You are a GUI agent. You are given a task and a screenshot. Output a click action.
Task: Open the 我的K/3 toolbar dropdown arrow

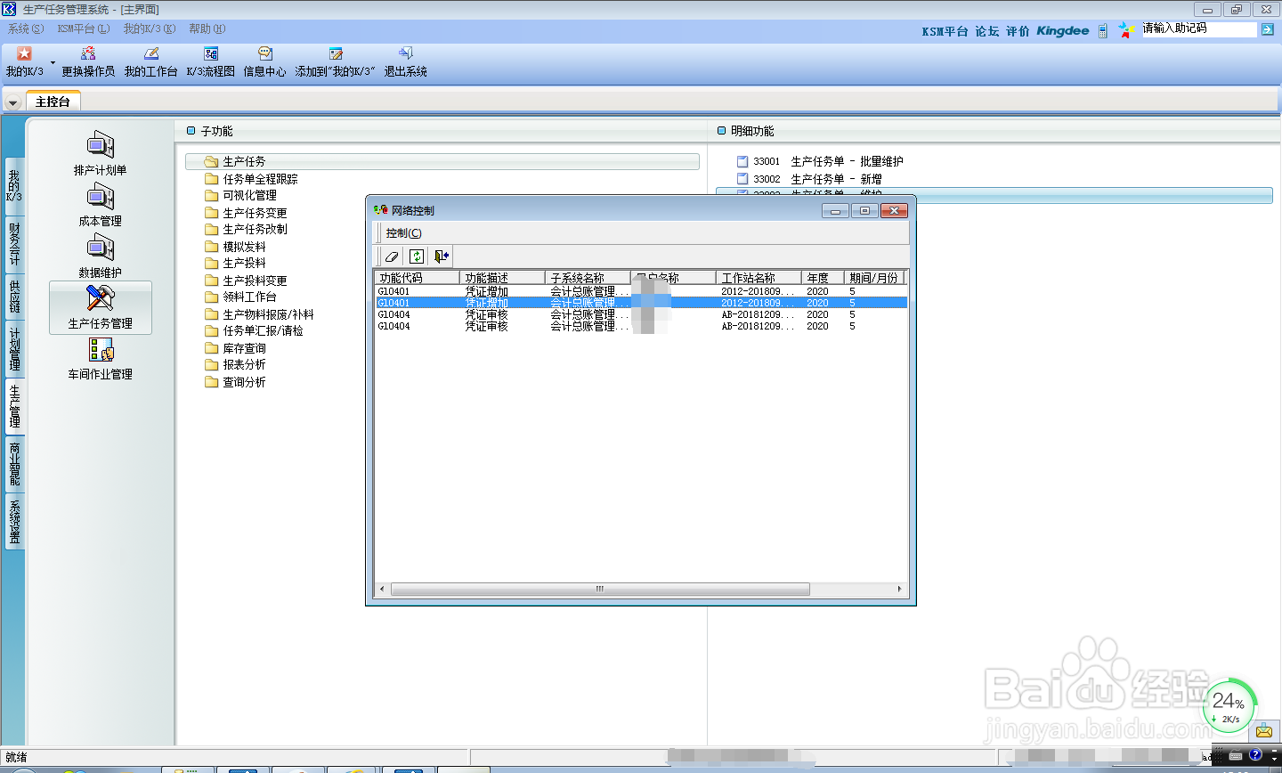point(53,62)
